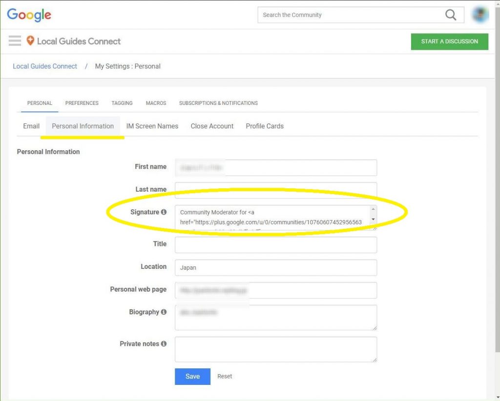Click the Google logo
Screen dimensions: 500x401
[29, 15]
